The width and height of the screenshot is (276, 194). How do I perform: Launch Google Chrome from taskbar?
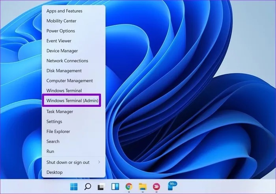[x=129, y=187]
